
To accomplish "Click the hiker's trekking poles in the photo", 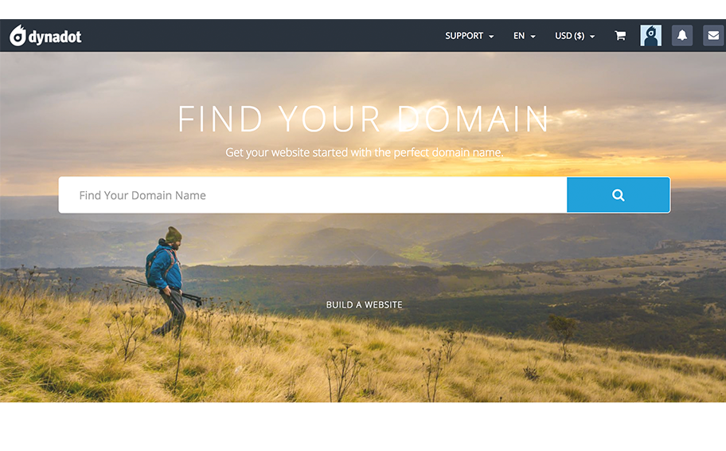I will [162, 290].
